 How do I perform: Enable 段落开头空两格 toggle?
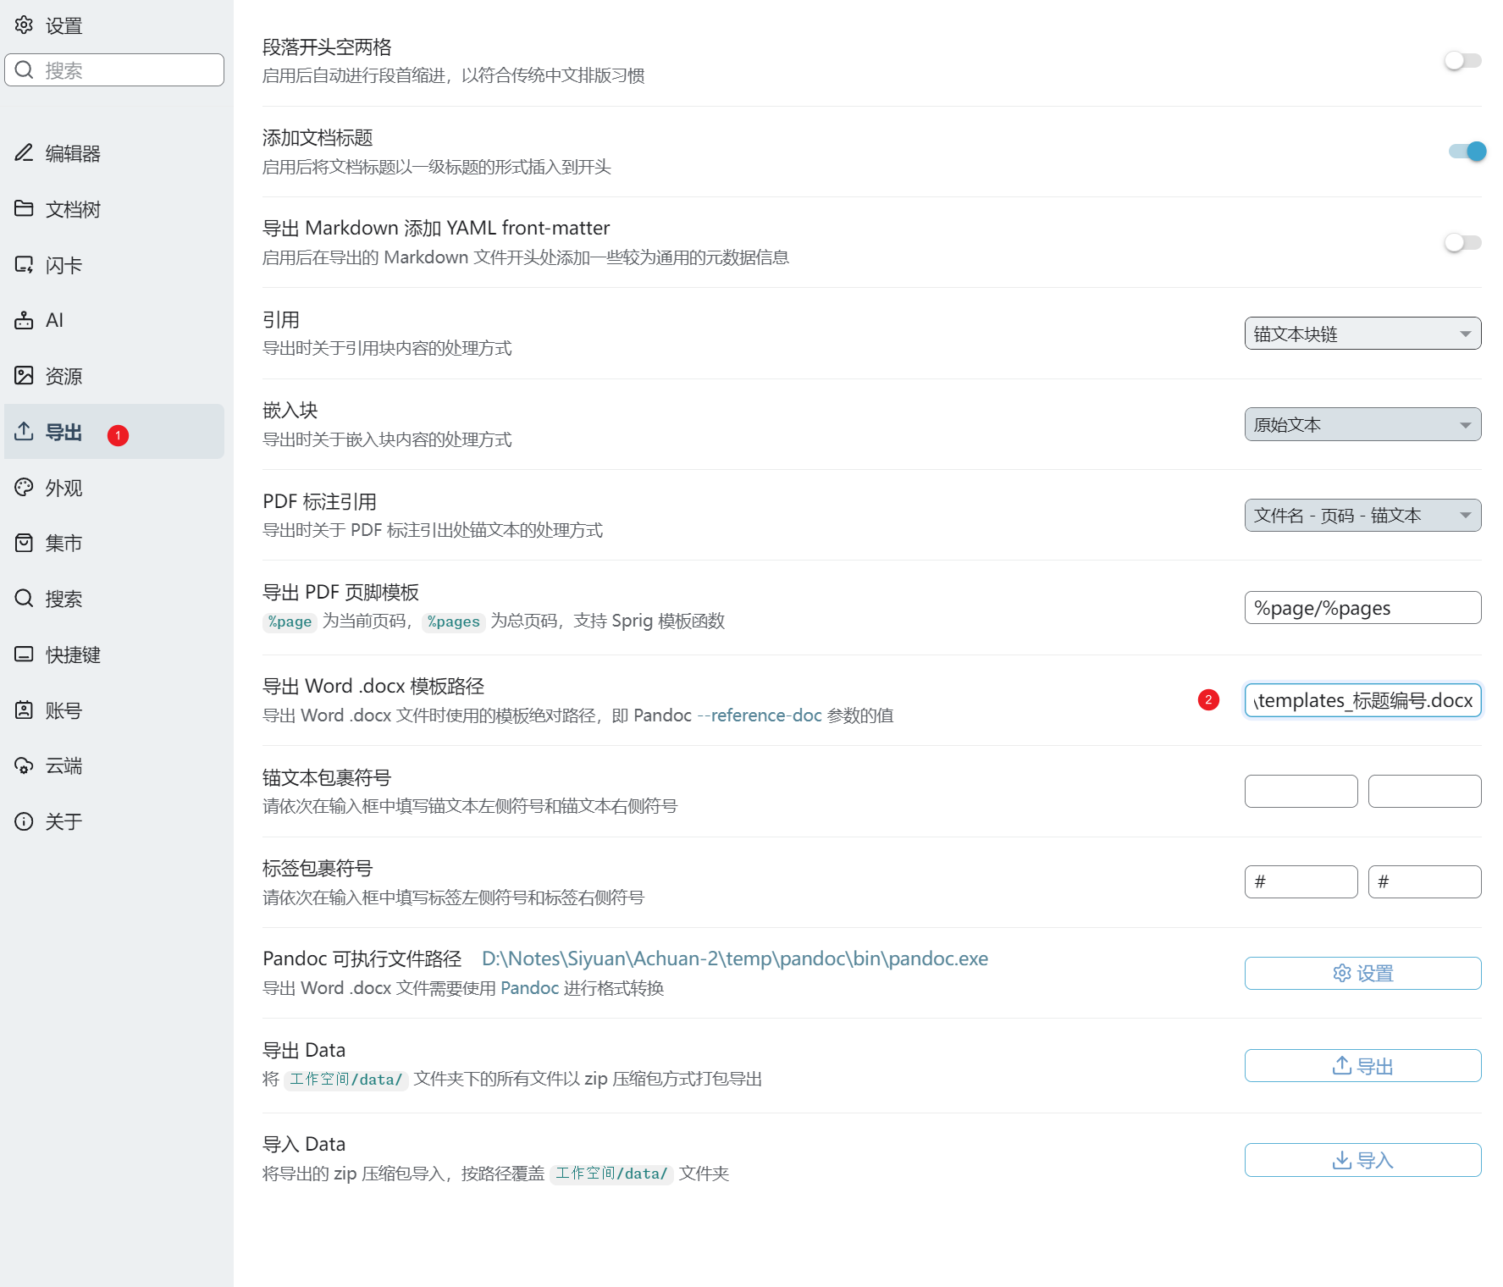coord(1462,61)
